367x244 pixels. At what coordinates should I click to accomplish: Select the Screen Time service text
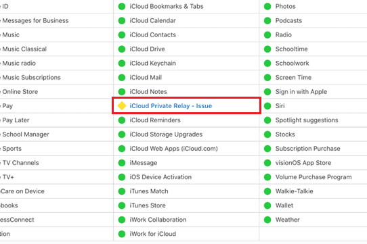tap(293, 77)
